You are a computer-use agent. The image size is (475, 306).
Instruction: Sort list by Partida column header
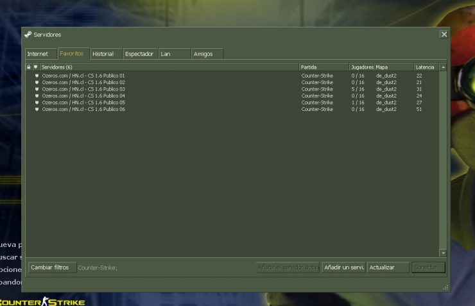click(324, 67)
